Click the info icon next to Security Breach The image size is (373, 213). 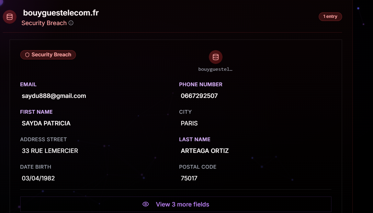71,23
